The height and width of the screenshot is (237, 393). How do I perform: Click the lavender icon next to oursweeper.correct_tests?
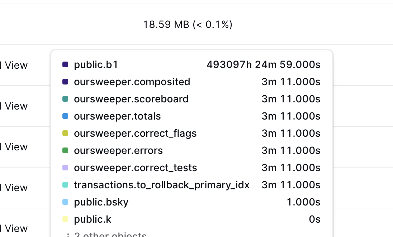tap(65, 168)
